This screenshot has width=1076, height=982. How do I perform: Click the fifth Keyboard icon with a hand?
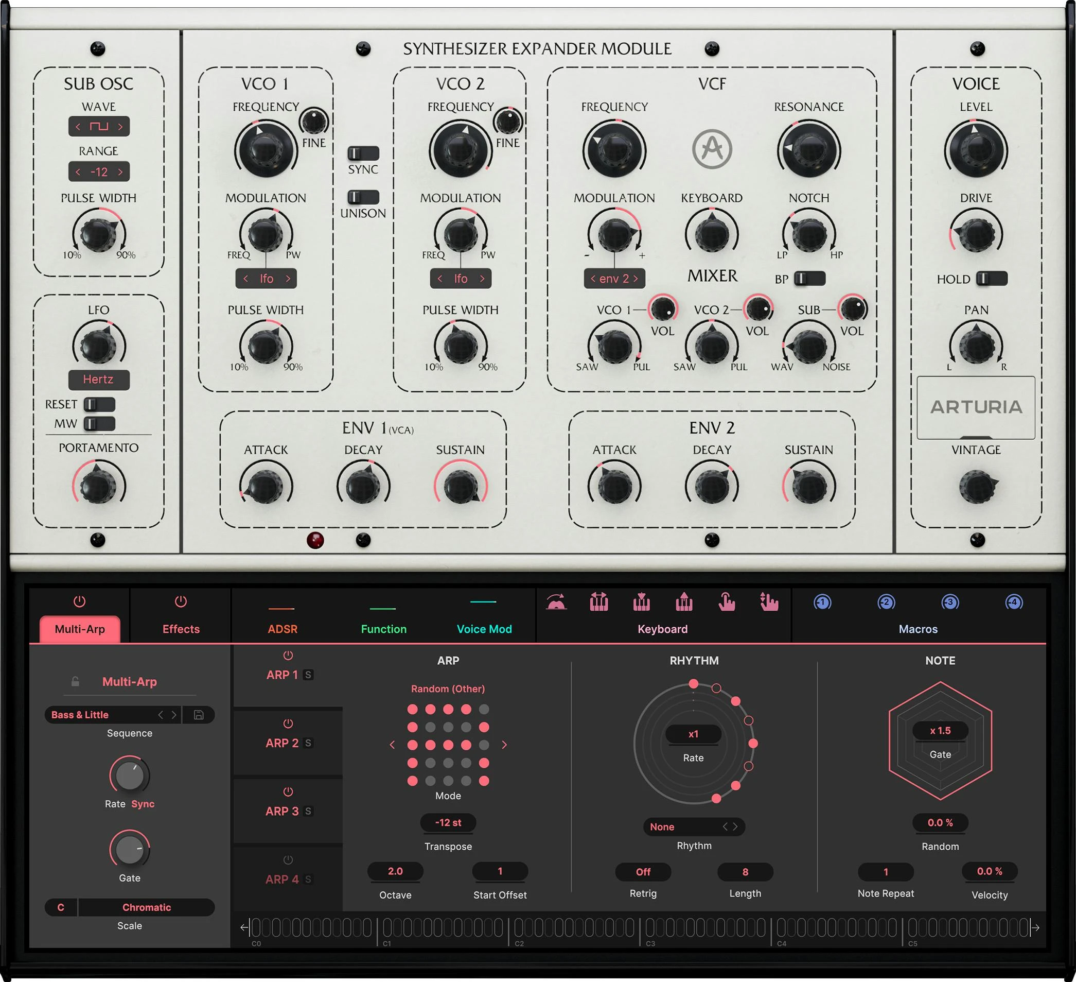coord(727,602)
